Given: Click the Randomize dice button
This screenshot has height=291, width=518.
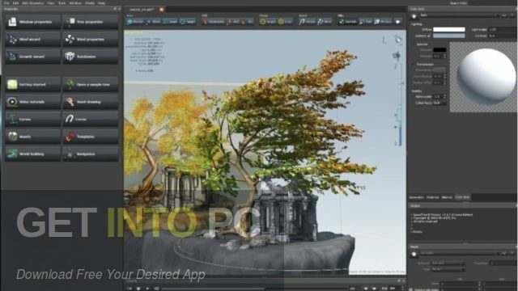Looking at the screenshot, I should pyautogui.click(x=90, y=57).
